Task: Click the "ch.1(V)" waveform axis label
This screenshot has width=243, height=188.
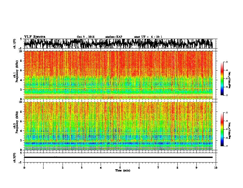Action: click(15, 44)
